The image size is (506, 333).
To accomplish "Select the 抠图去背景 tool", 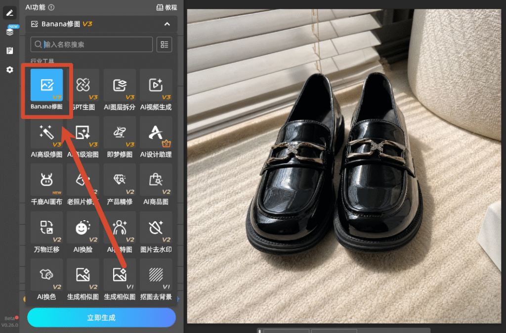I will [156, 275].
